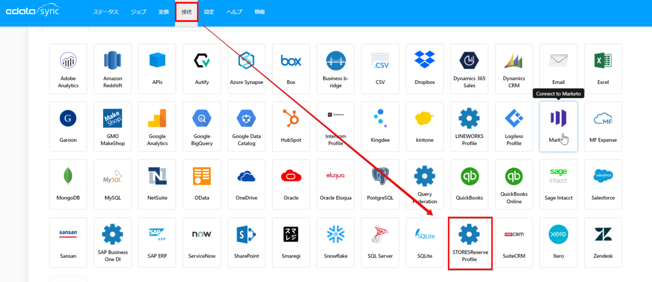Open the Email connector
Image resolution: width=652 pixels, height=282 pixels.
[558, 69]
